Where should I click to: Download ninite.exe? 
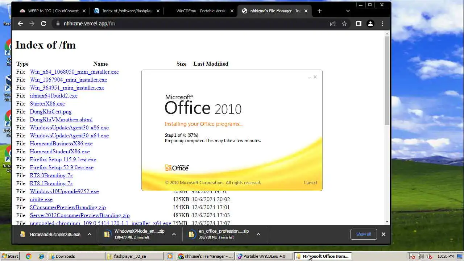[x=41, y=199]
